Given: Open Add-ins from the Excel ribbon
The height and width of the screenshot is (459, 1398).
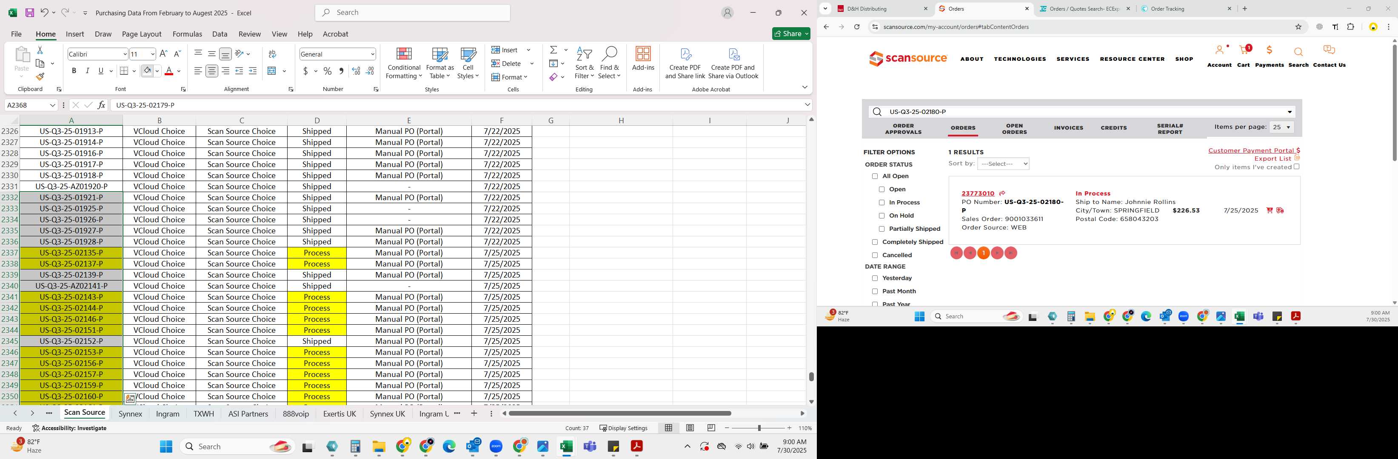Looking at the screenshot, I should coord(643,59).
